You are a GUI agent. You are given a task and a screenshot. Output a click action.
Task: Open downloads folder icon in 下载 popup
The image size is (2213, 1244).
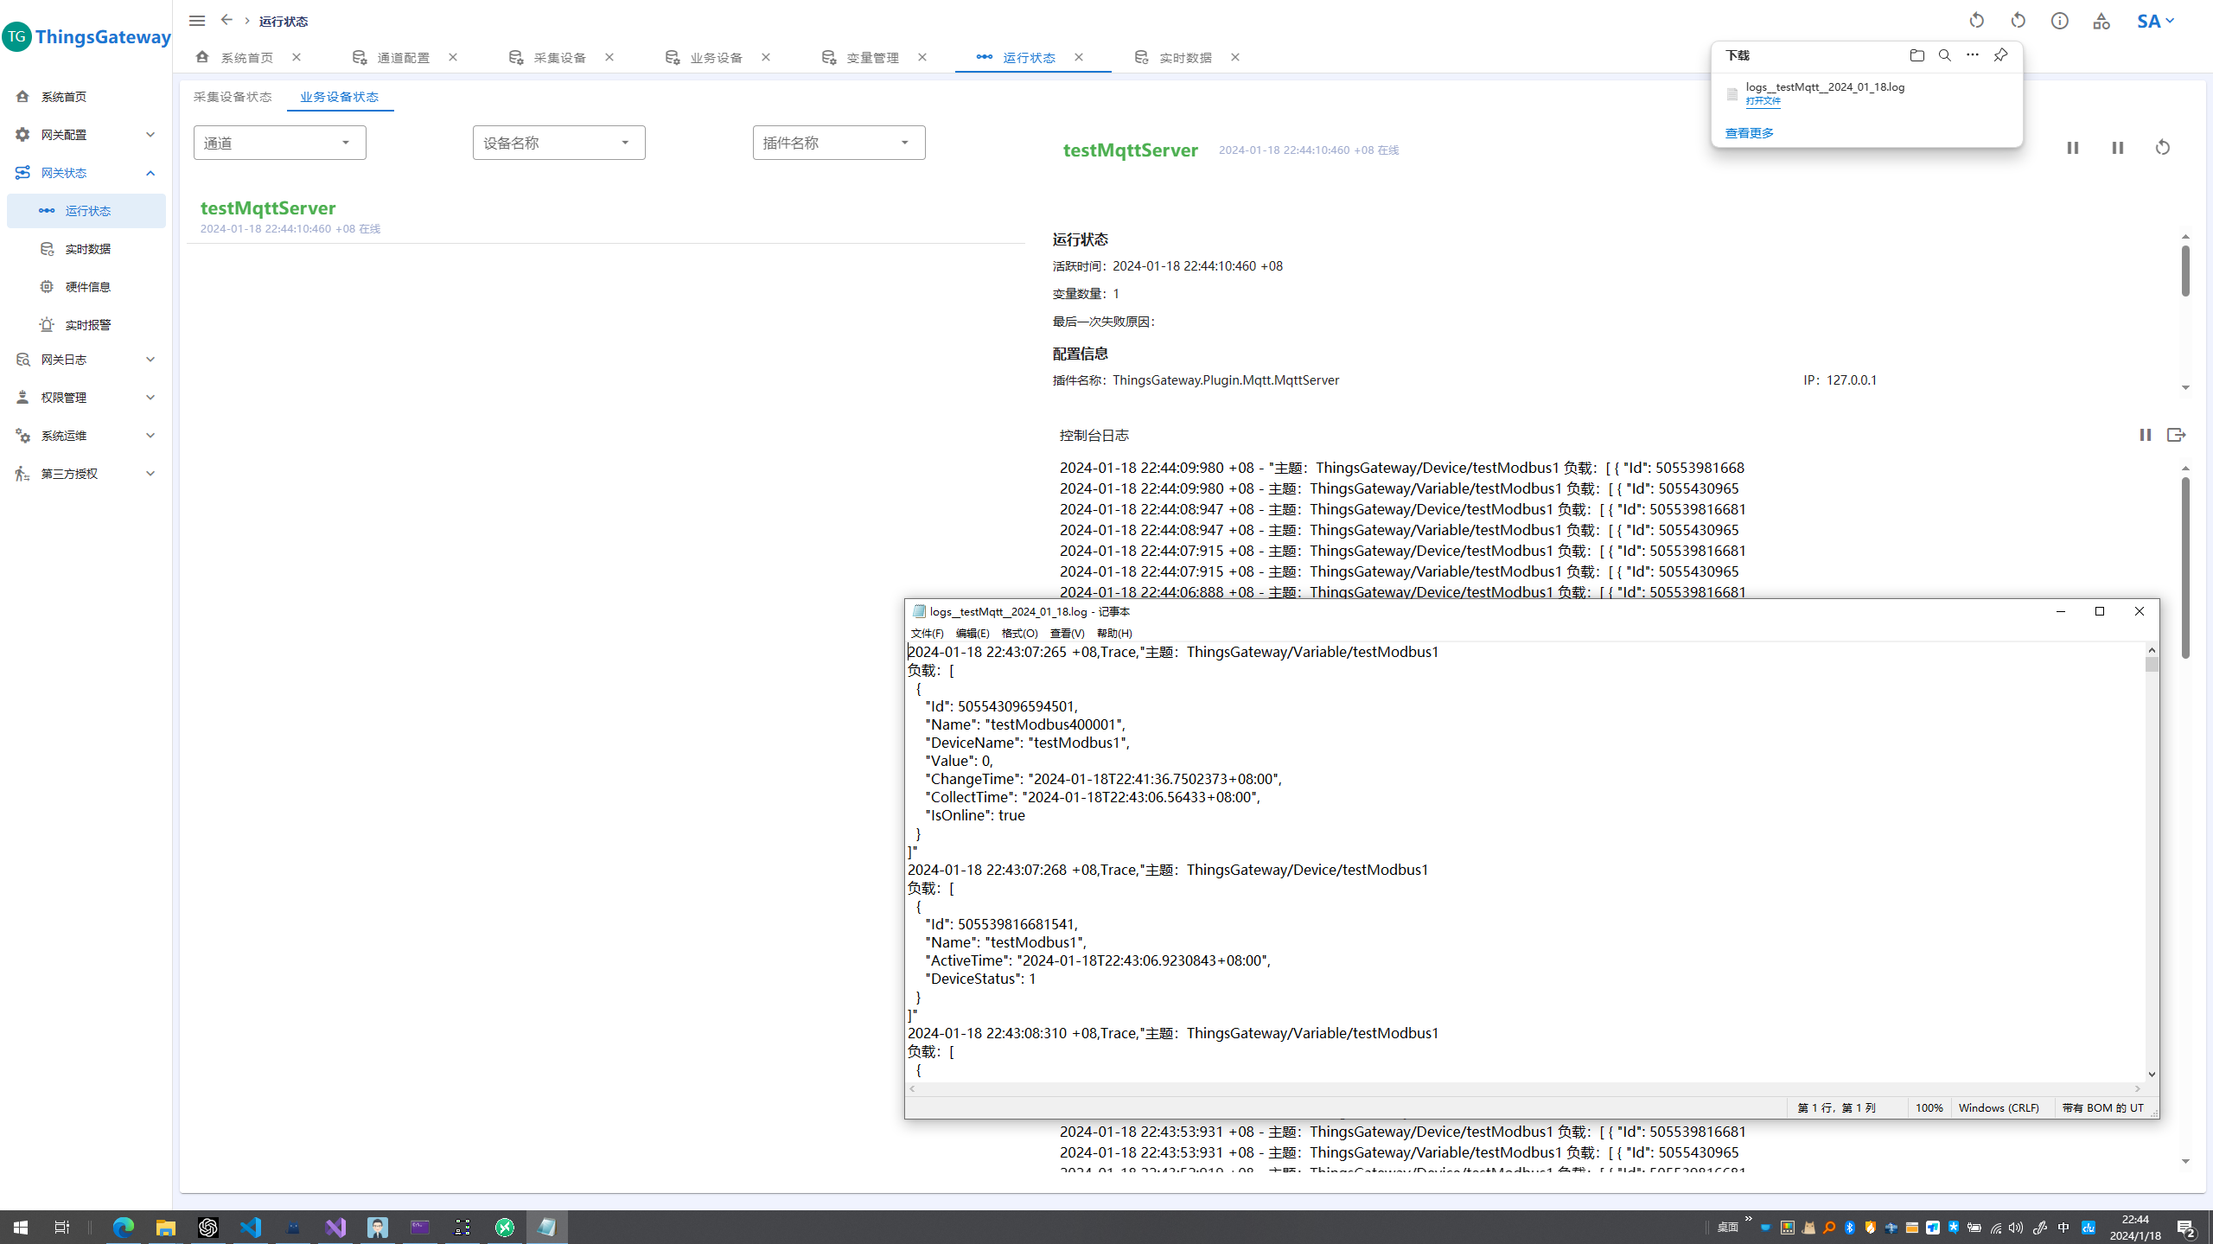pos(1916,55)
